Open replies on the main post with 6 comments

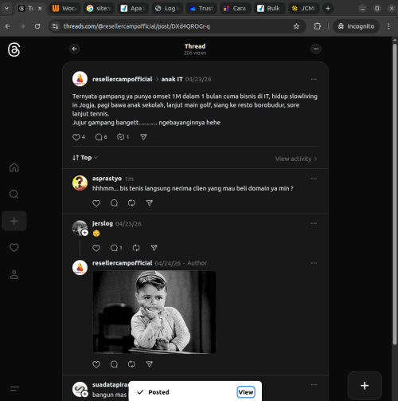[101, 137]
